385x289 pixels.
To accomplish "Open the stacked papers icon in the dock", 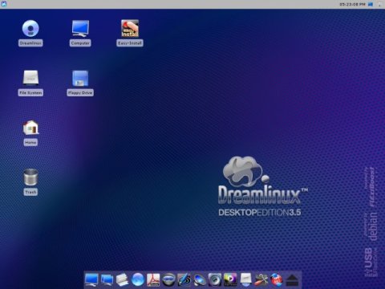I will pyautogui.click(x=123, y=280).
